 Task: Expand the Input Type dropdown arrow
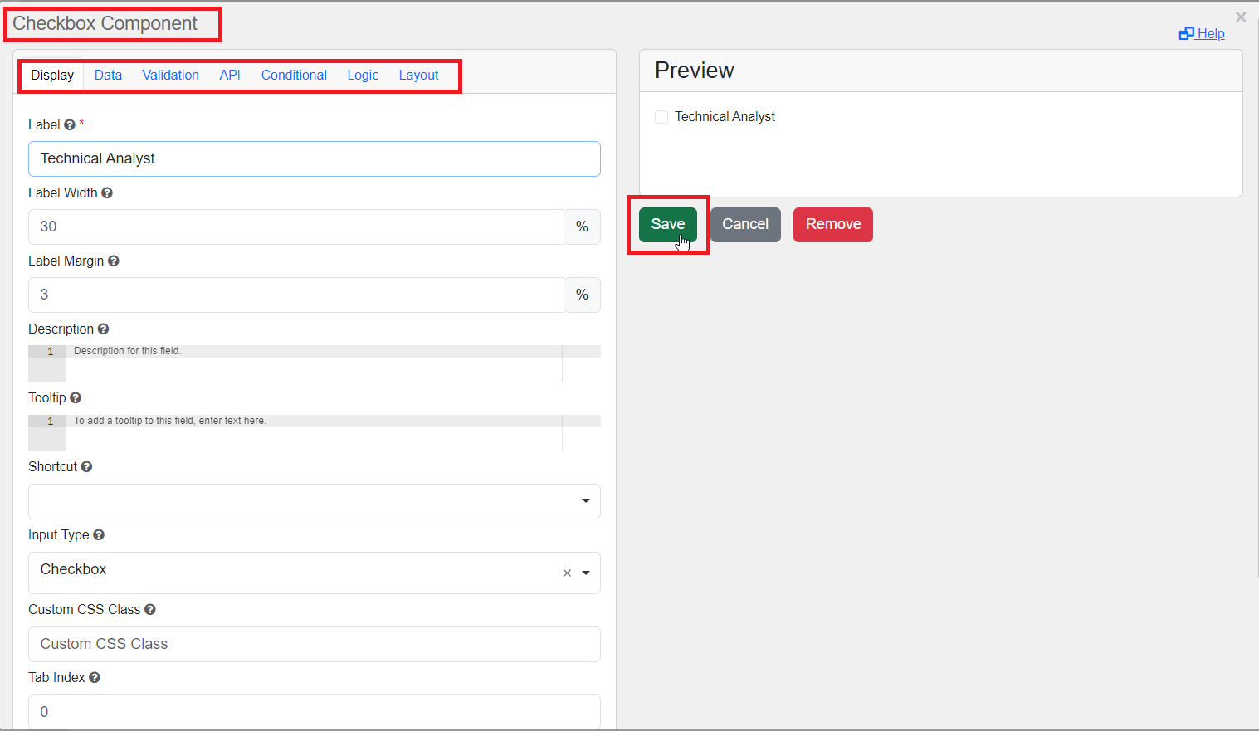(x=586, y=573)
